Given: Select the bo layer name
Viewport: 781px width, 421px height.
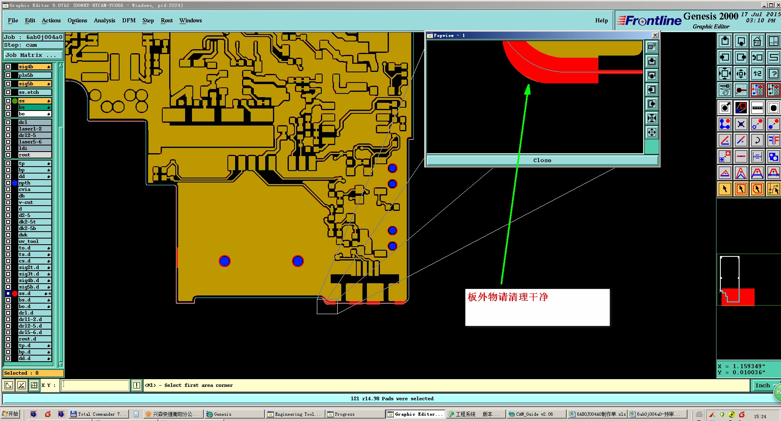Looking at the screenshot, I should (35, 114).
